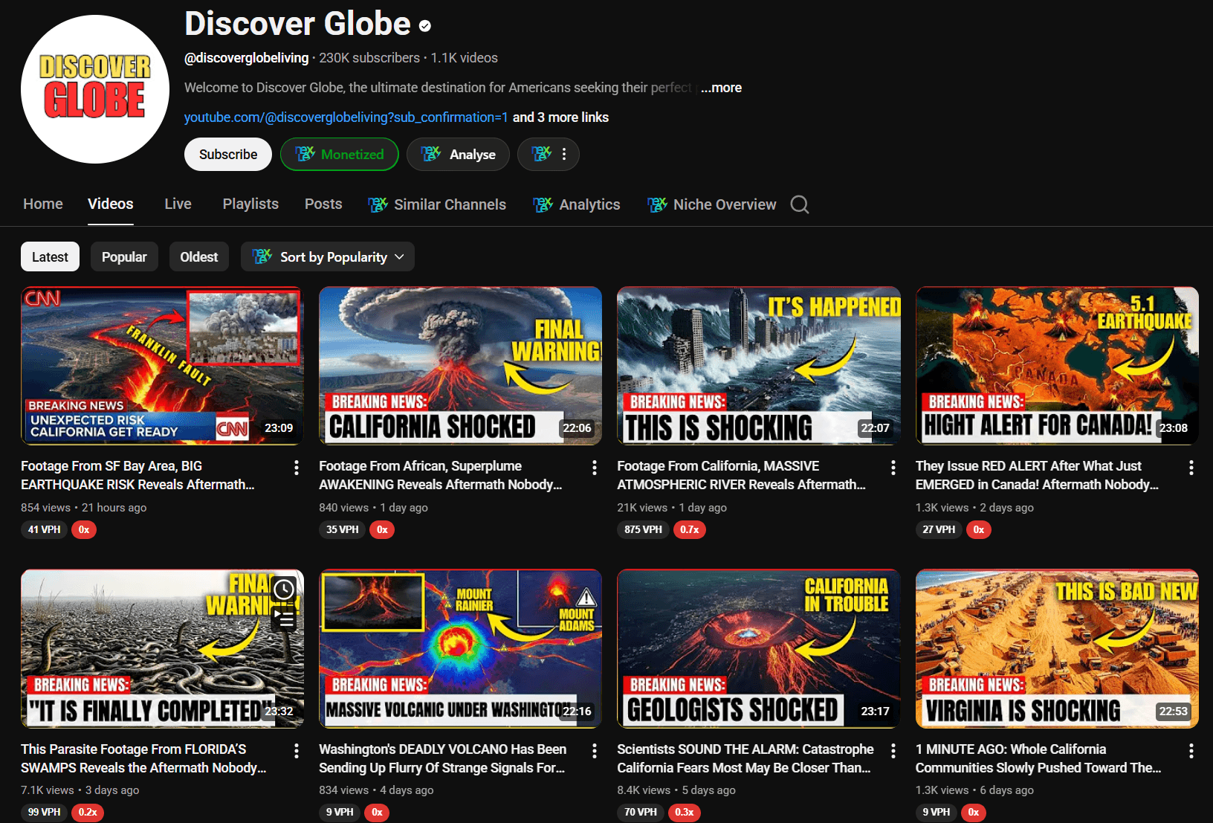
Task: Switch to the Playlists tab
Action: tap(250, 204)
